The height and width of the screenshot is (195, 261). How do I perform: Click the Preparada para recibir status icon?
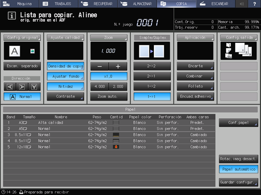point(21,192)
